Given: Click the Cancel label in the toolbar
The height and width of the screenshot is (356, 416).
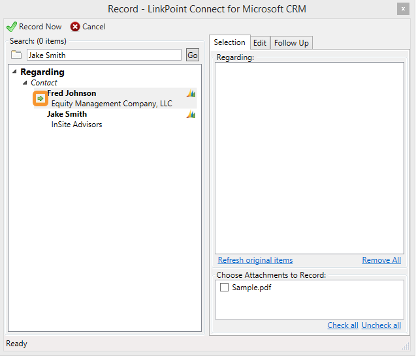Looking at the screenshot, I should pyautogui.click(x=93, y=27).
